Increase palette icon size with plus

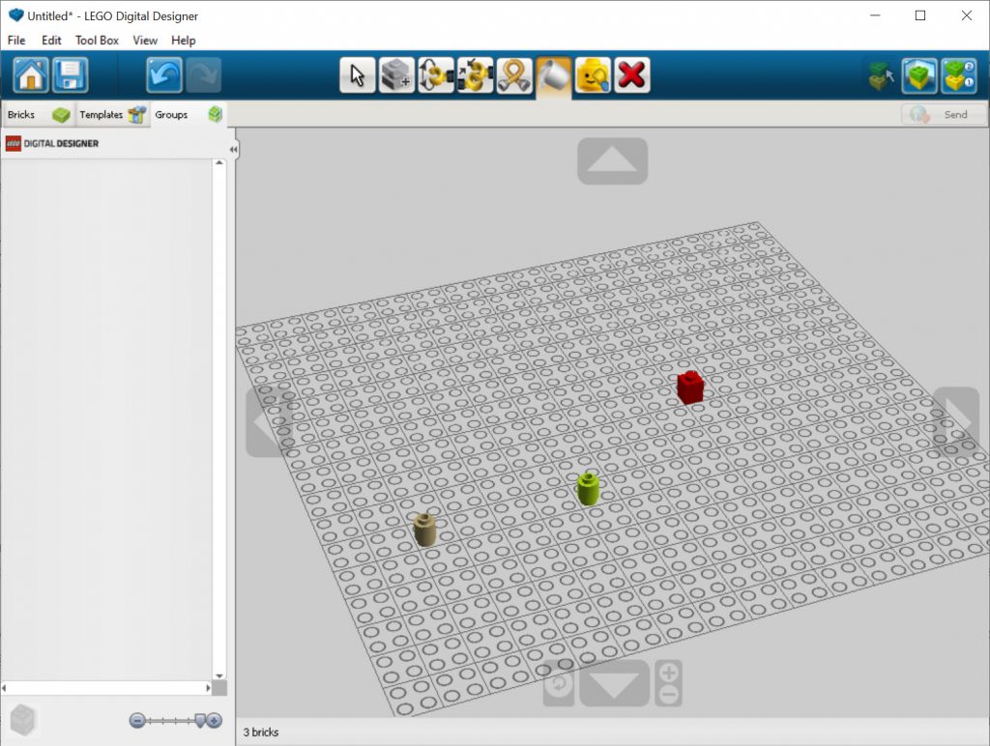pos(215,720)
